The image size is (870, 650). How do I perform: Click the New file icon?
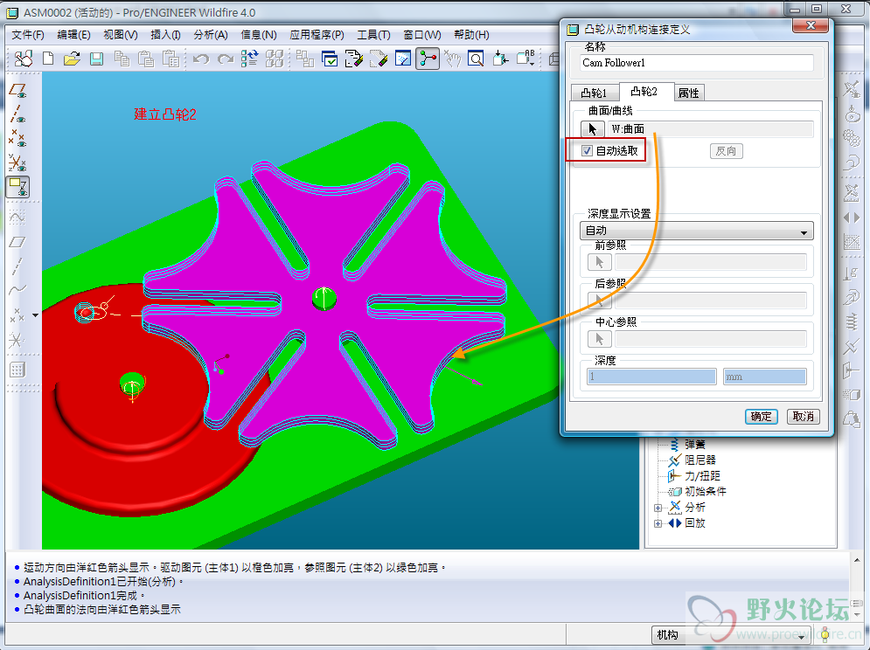[x=48, y=59]
